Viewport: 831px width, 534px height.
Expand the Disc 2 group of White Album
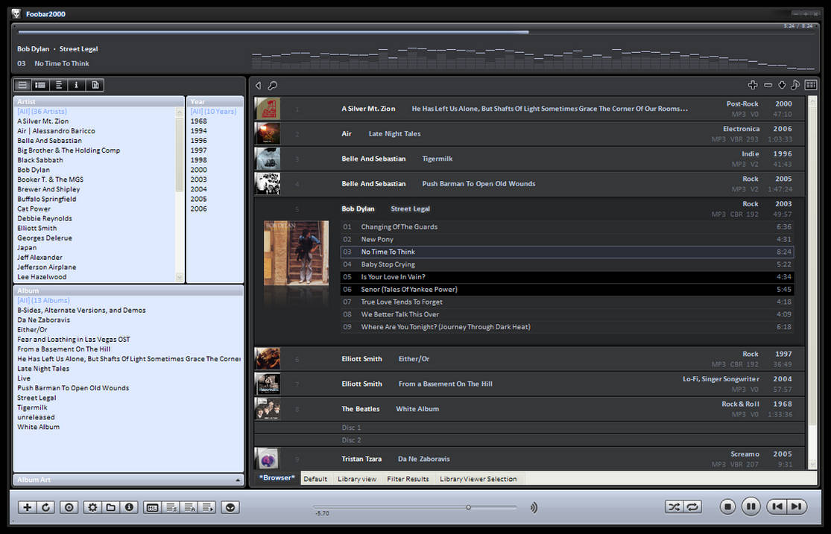529,440
